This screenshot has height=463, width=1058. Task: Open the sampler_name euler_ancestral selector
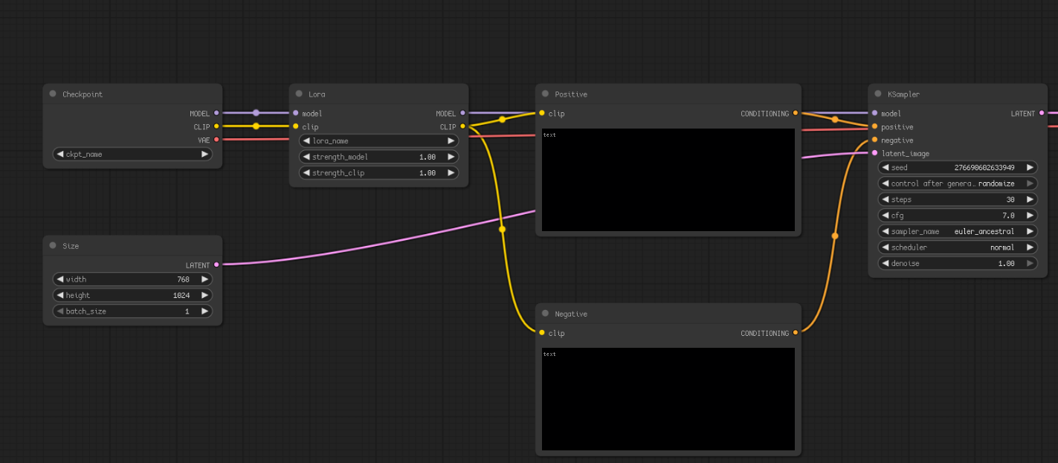(x=958, y=231)
